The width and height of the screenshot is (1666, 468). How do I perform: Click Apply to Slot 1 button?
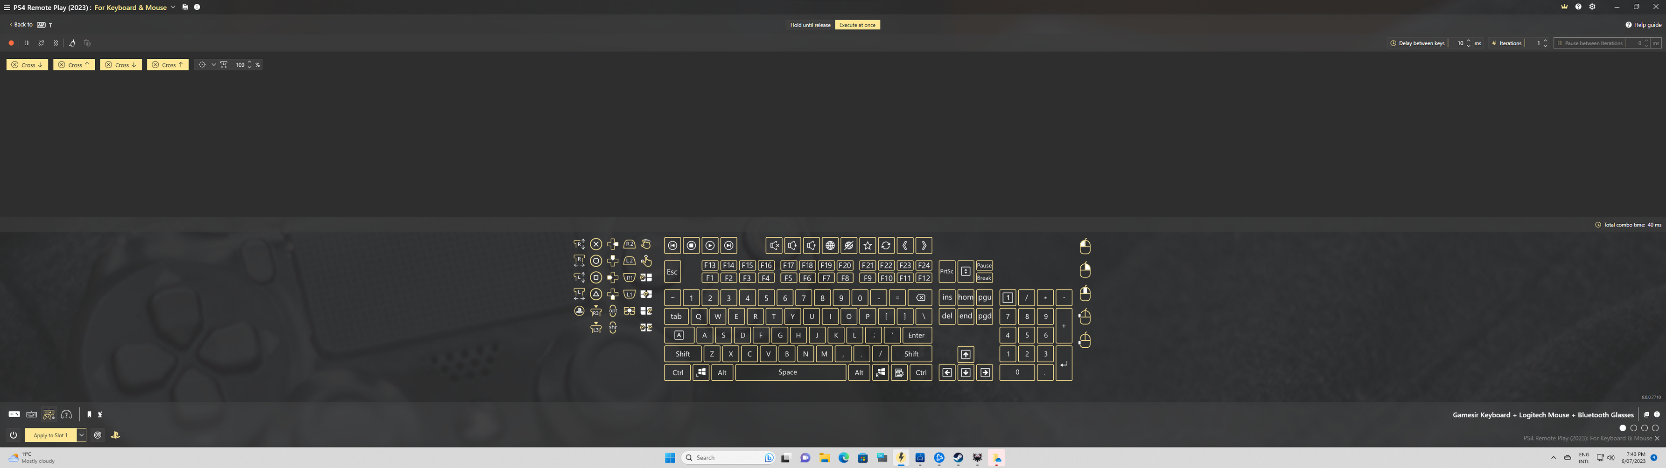pos(50,435)
